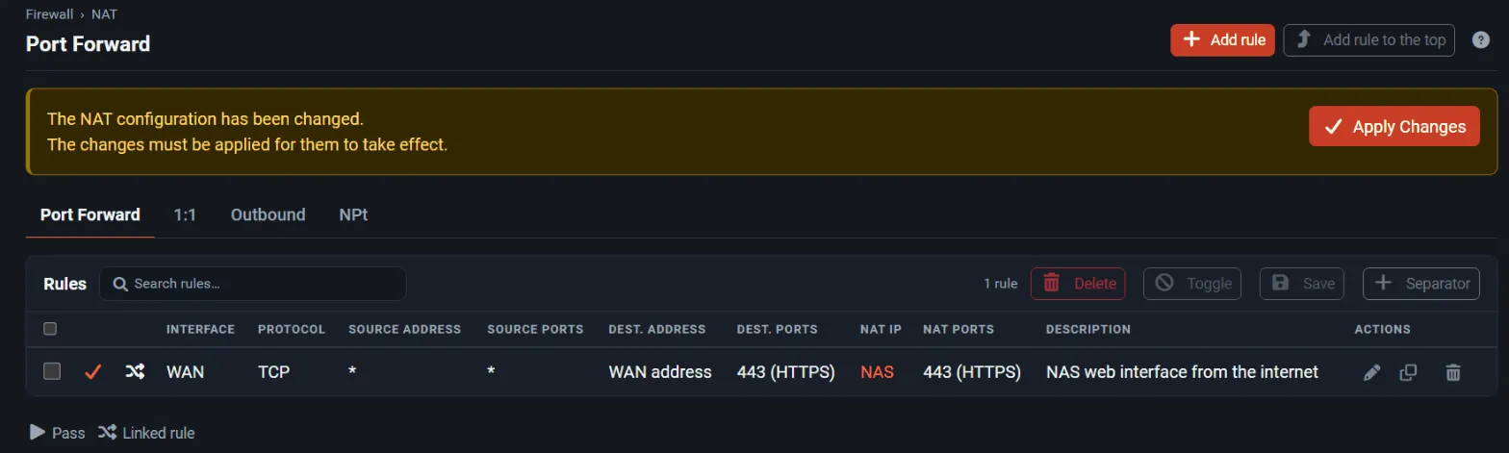The height and width of the screenshot is (453, 1509).
Task: Click the WAN address destination cell
Action: 660,371
